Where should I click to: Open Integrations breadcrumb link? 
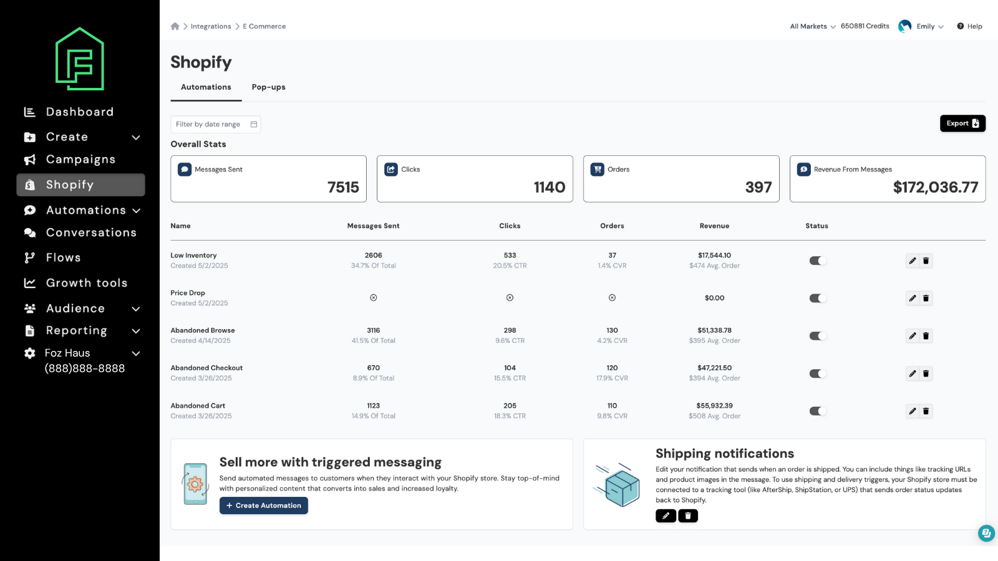211,26
